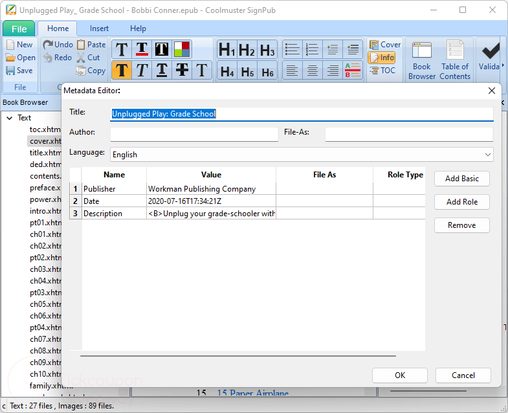Toggle the italic text button
This screenshot has height=413, width=508.
point(142,70)
